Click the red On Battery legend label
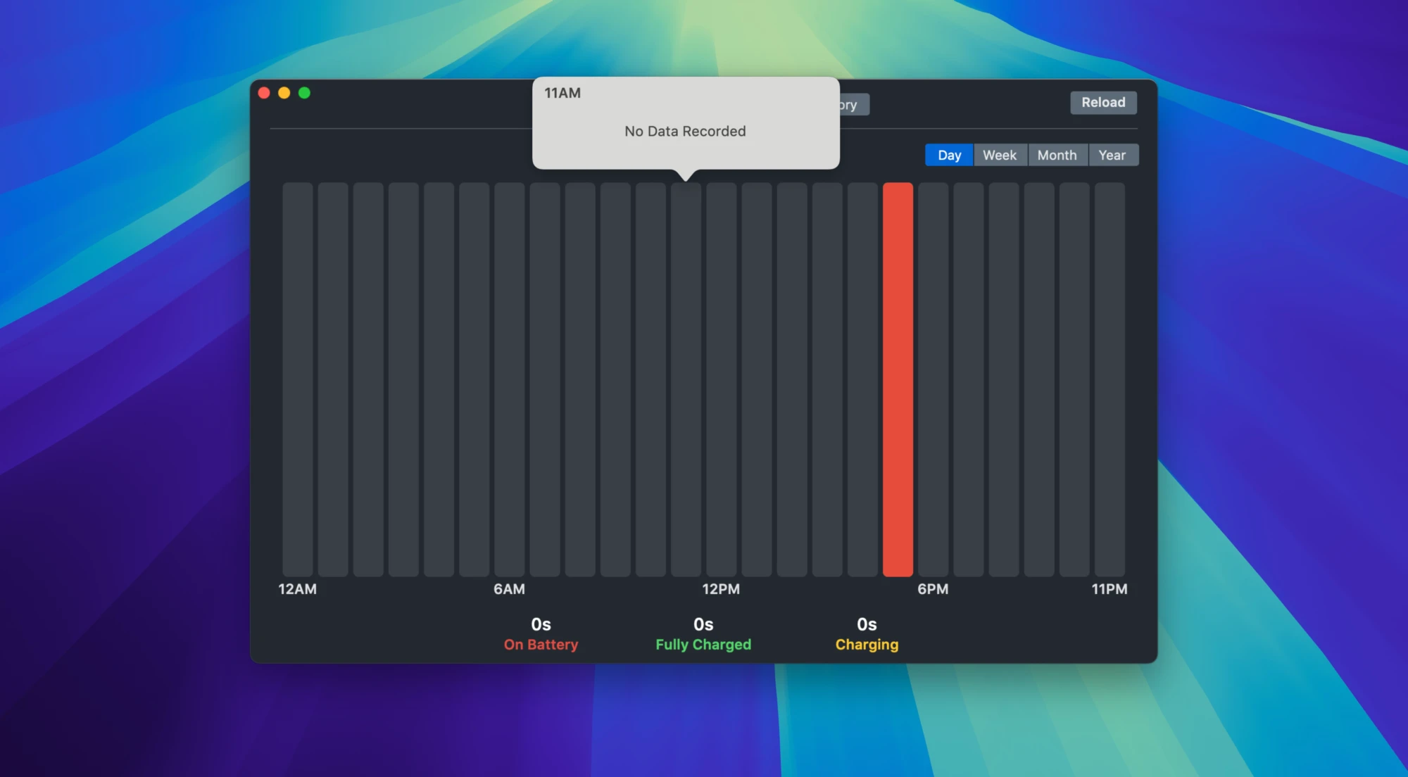The width and height of the screenshot is (1408, 777). click(541, 645)
